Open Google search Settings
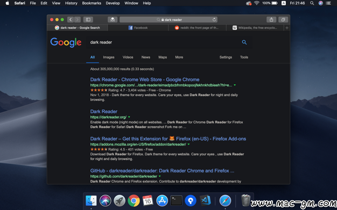This screenshot has width=337, height=210. click(226, 57)
